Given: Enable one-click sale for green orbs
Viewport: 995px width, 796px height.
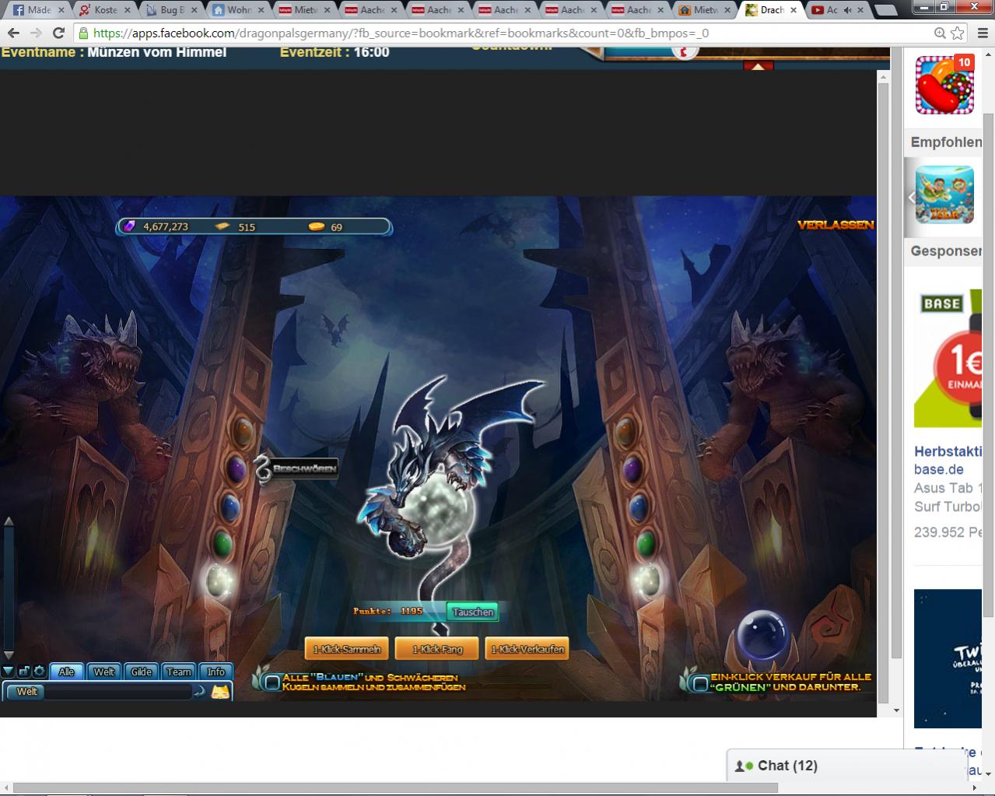Looking at the screenshot, I should [700, 682].
